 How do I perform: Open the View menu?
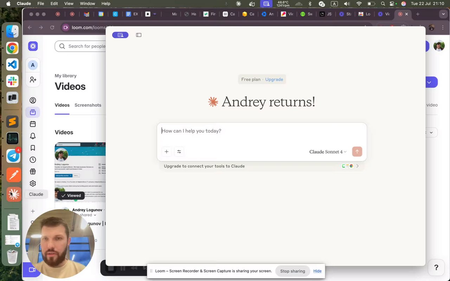(x=69, y=4)
